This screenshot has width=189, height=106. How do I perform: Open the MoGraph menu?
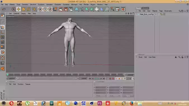[x=74, y=4]
